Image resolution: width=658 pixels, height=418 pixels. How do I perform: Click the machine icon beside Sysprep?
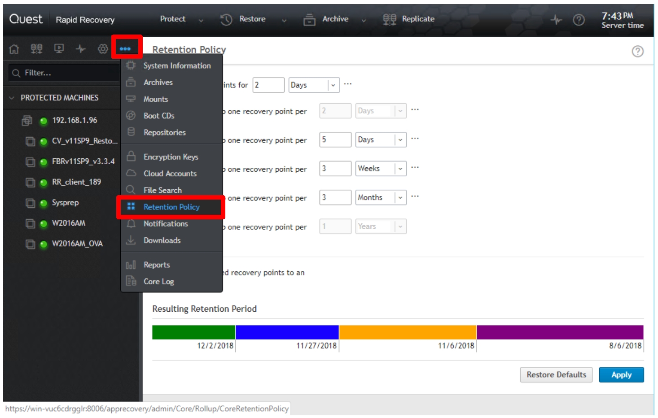(x=30, y=203)
